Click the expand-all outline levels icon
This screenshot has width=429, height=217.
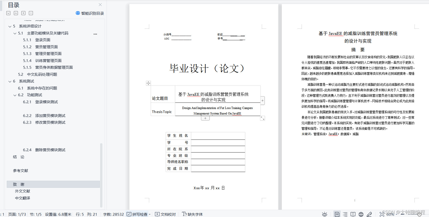tap(8, 13)
